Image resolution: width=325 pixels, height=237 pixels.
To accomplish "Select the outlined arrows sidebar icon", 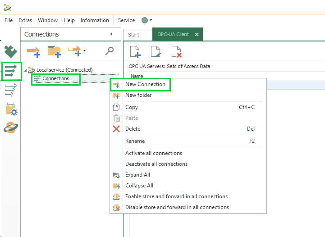I will 10,90.
